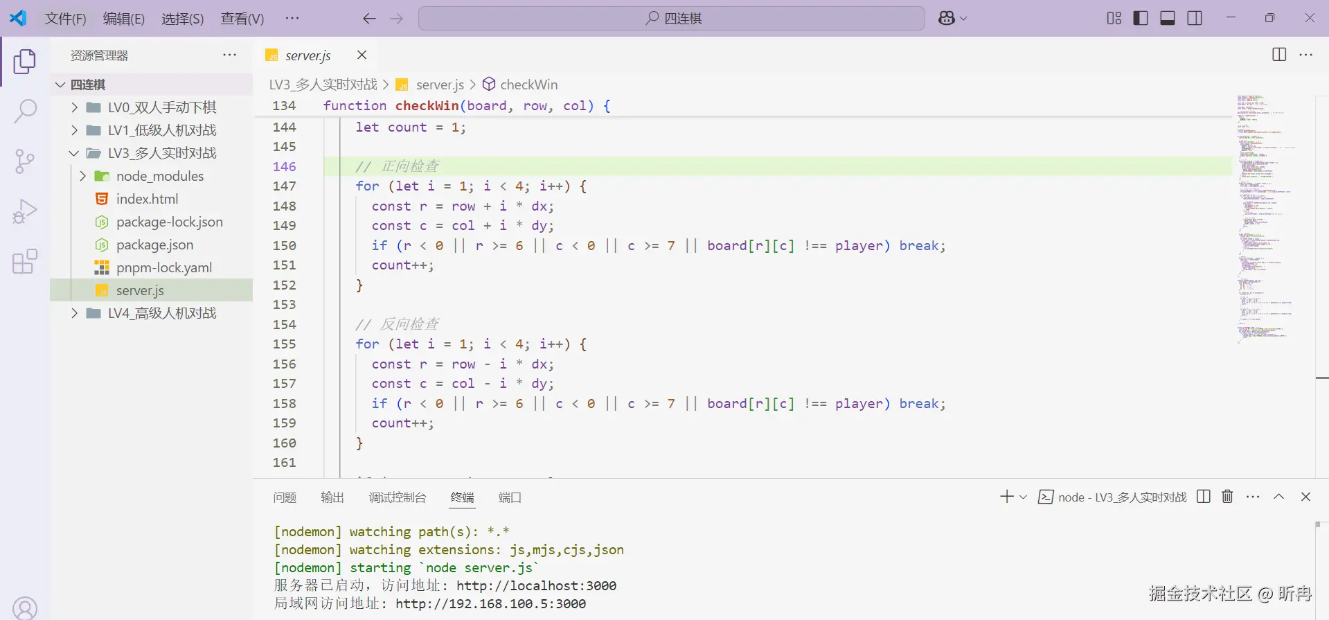Go back with the left arrow

pos(369,19)
